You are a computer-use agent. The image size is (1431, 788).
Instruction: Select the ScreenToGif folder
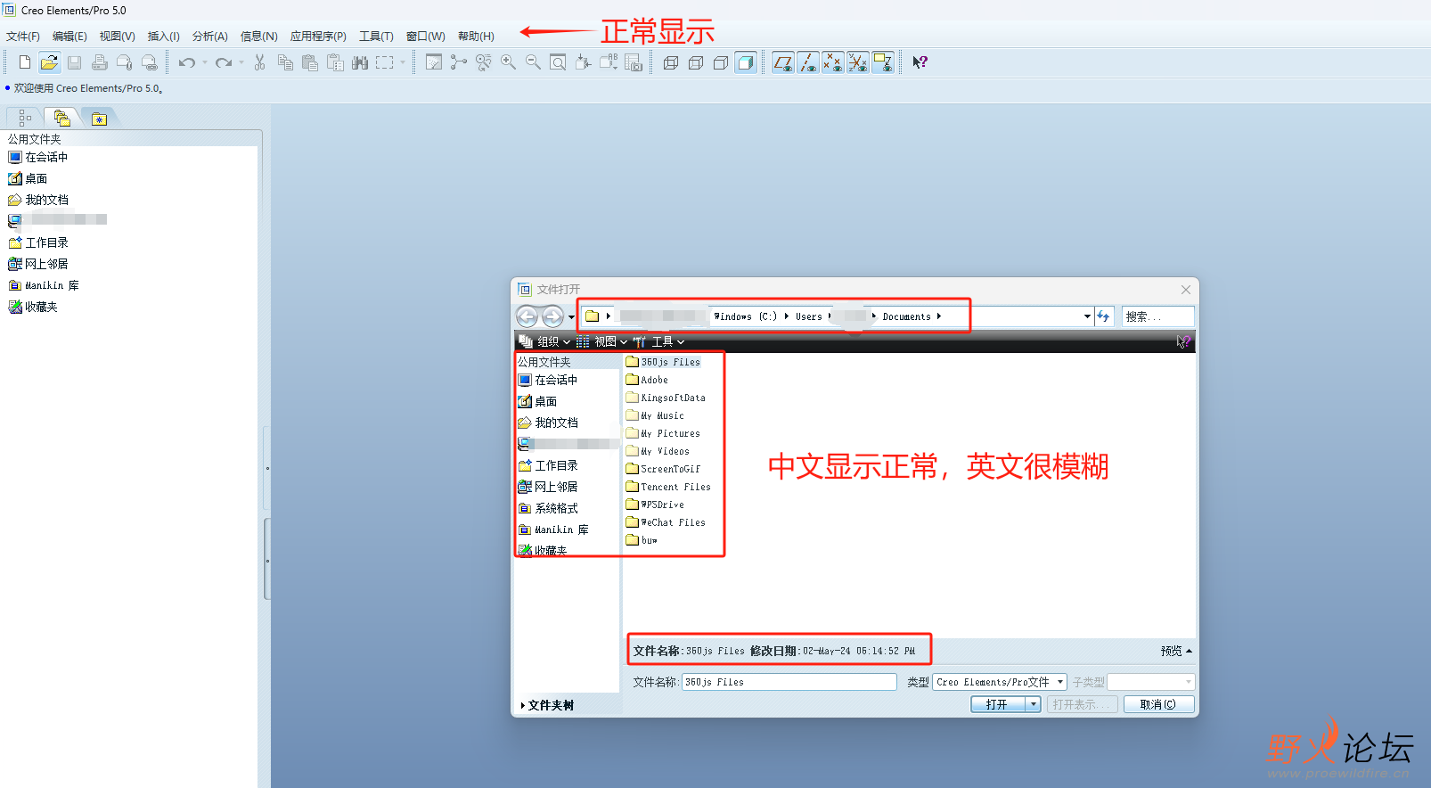tap(663, 469)
